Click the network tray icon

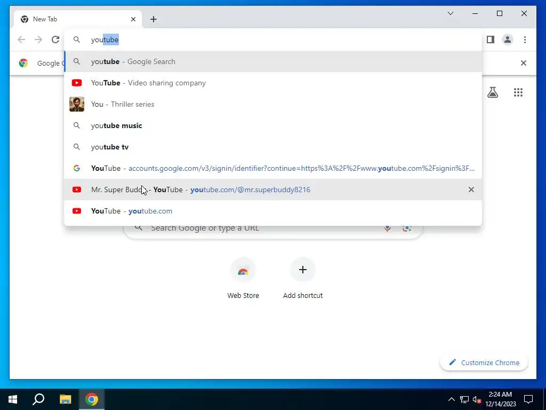pyautogui.click(x=464, y=399)
